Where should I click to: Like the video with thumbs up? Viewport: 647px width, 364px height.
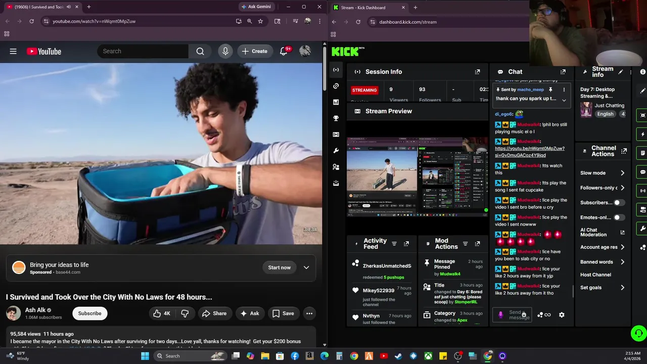click(x=162, y=313)
